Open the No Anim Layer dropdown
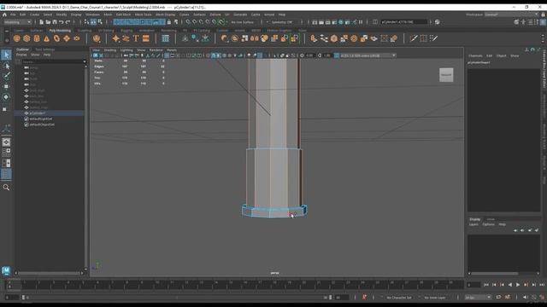 click(x=435, y=298)
